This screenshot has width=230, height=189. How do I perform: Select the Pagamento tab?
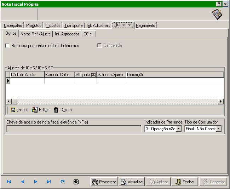[x=145, y=25]
